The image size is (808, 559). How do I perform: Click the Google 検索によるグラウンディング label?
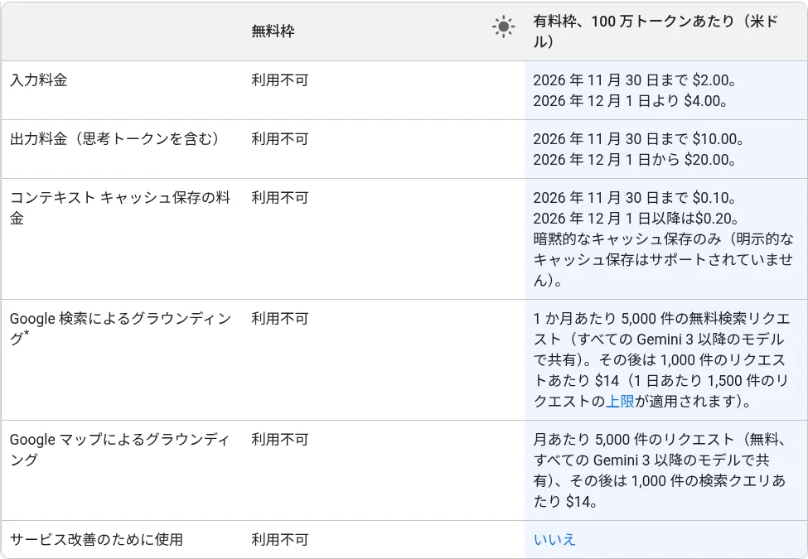pyautogui.click(x=121, y=329)
